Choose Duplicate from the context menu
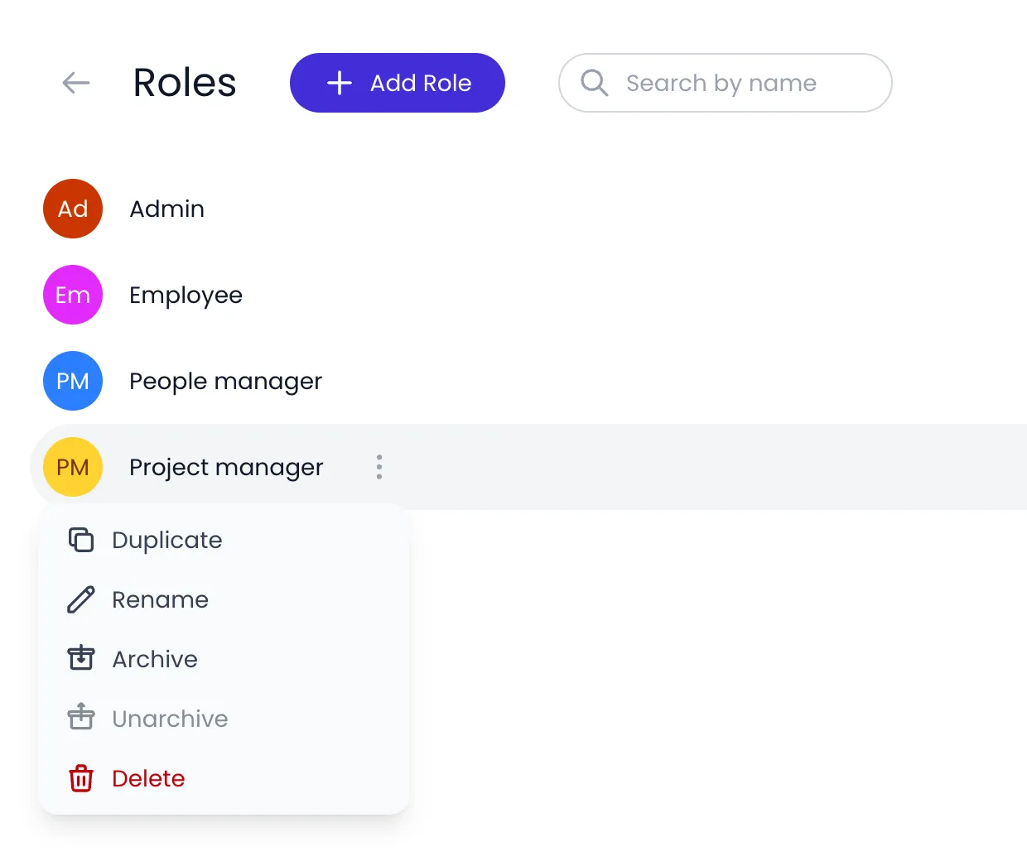 [224, 540]
